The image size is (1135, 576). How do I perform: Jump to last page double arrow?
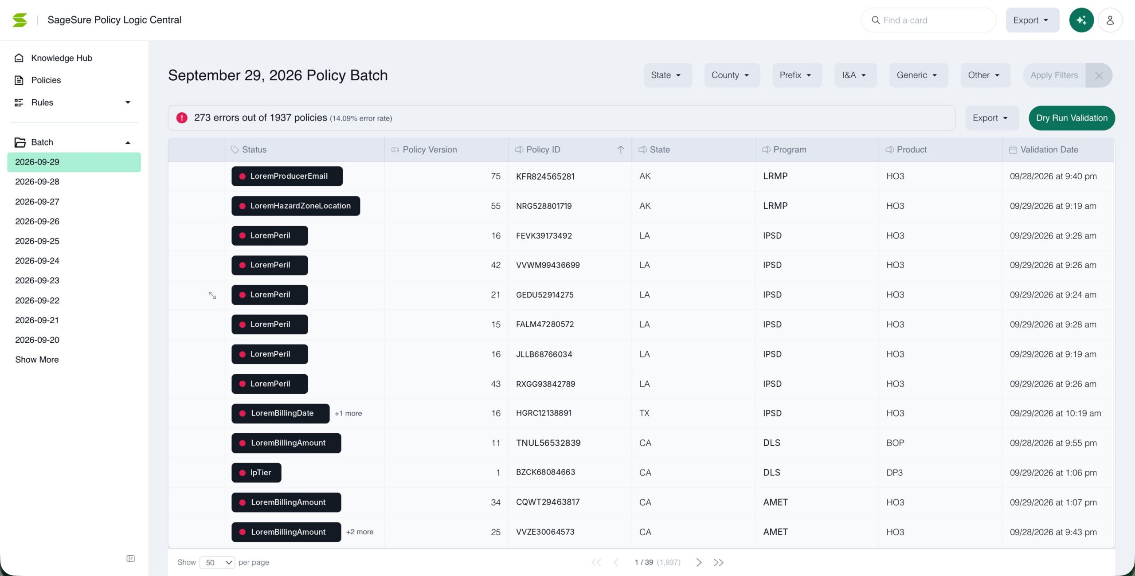point(719,562)
